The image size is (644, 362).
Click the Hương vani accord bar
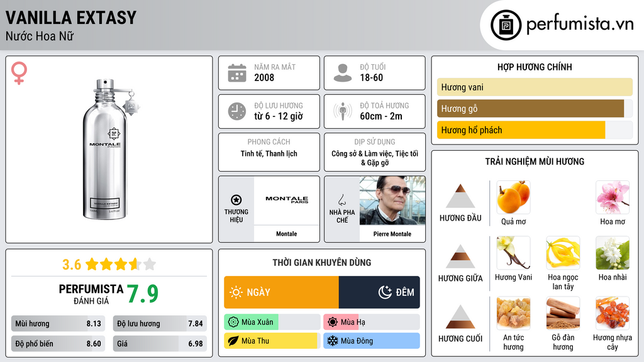535,87
